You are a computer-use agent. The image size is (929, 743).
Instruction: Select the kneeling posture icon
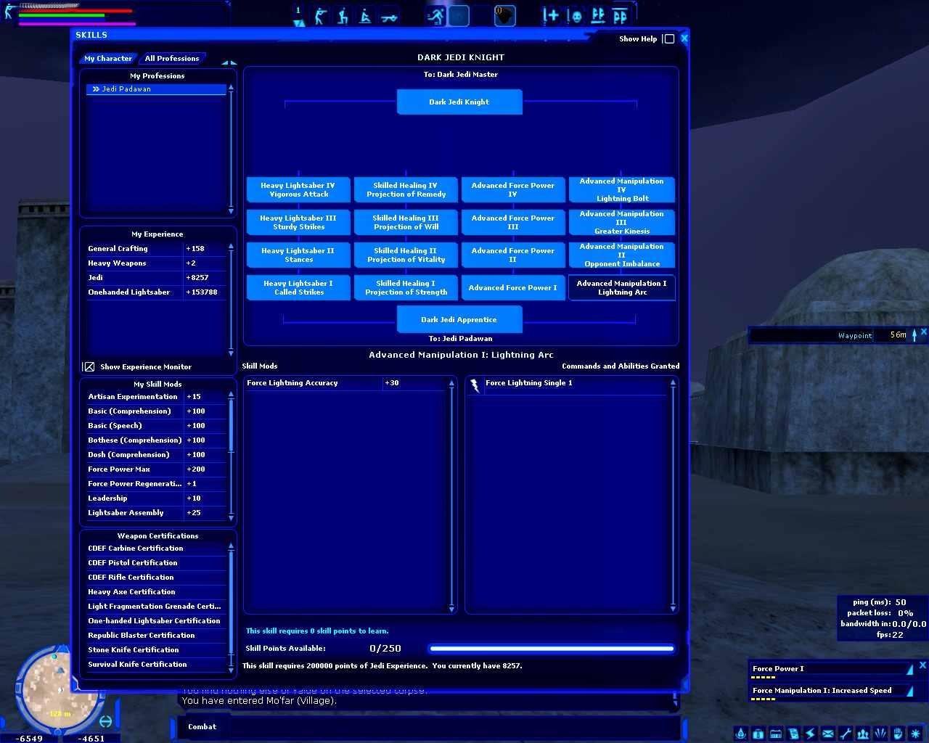(x=343, y=15)
